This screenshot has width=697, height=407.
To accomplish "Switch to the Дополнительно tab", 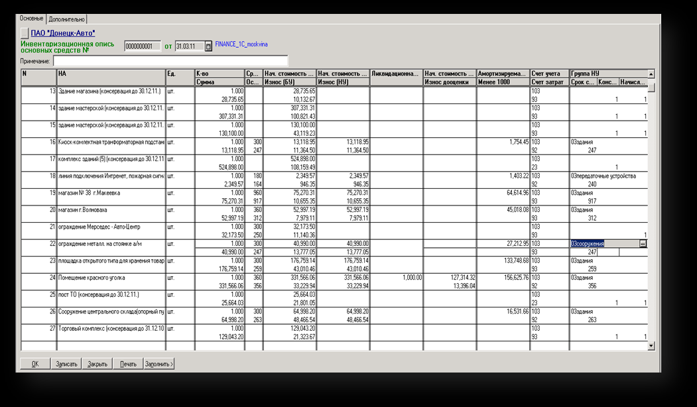I will coord(67,19).
